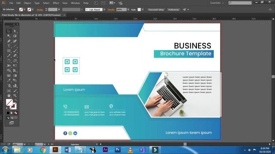
Task: Select the Gradient tool
Action: coord(15,76)
